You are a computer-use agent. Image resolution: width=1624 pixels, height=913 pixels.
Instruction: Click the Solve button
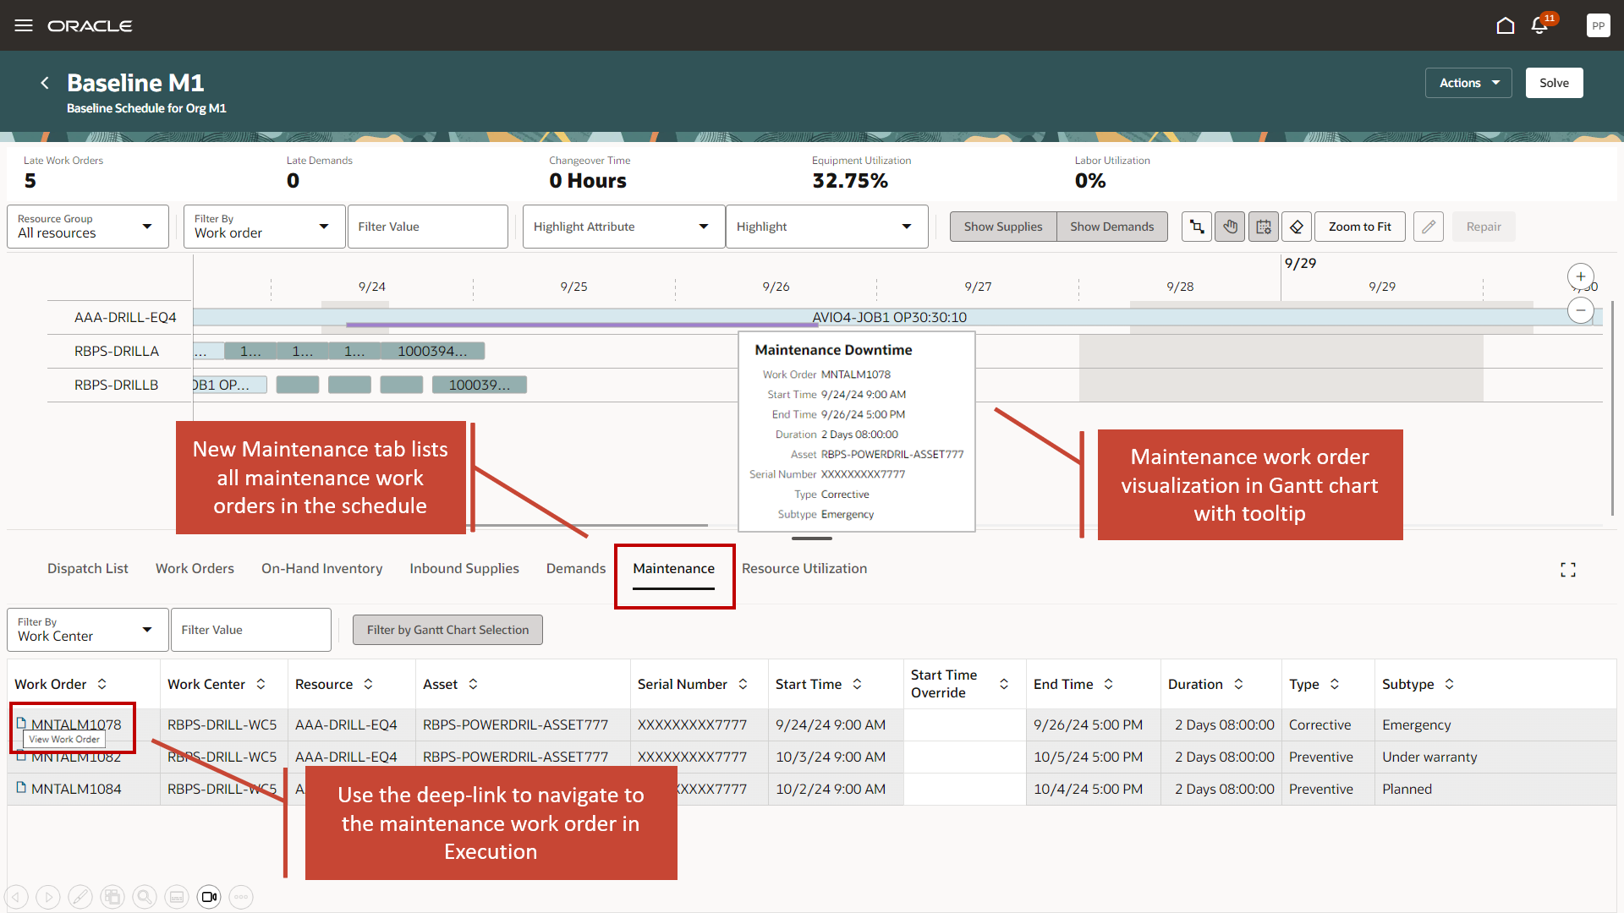click(1554, 83)
